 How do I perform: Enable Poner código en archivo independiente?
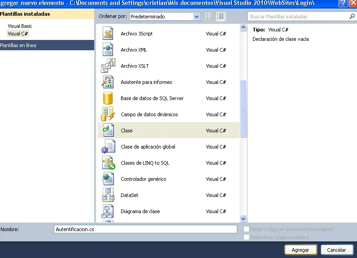coord(246,229)
